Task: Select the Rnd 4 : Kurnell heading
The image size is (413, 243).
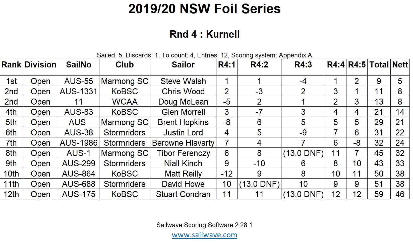Action: coord(204,34)
